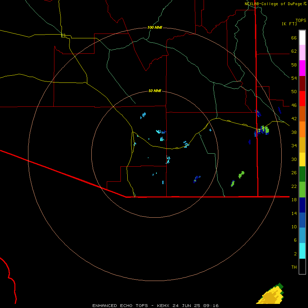The height and width of the screenshot is (308, 308).
Task: Select the light pink legend color band
Action: pyautogui.click(x=302, y=52)
